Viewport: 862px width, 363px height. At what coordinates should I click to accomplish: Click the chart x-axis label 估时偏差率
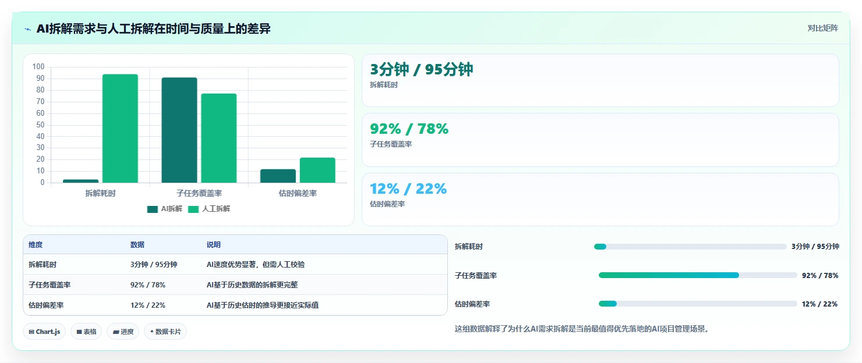pyautogui.click(x=298, y=193)
